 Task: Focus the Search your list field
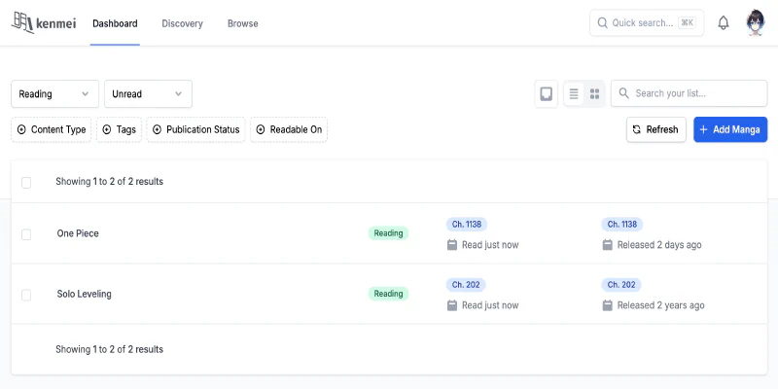(696, 94)
